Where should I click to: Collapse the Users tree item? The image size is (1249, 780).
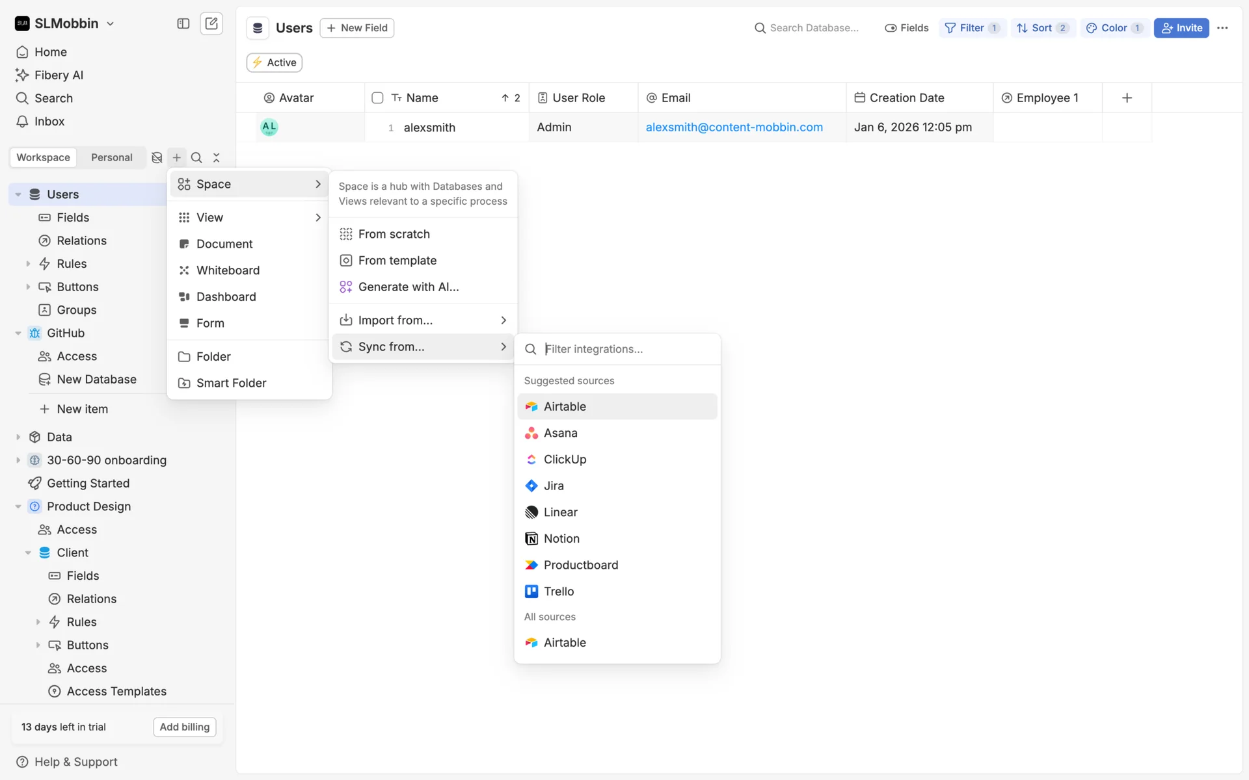18,194
